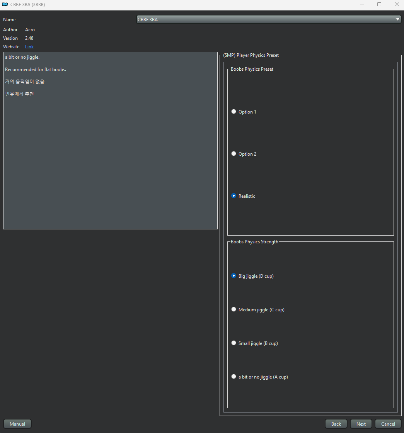The height and width of the screenshot is (433, 404).
Task: Open the website Link
Action: coord(29,47)
